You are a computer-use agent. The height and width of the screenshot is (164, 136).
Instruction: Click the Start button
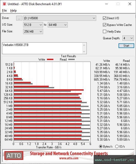[126, 46]
